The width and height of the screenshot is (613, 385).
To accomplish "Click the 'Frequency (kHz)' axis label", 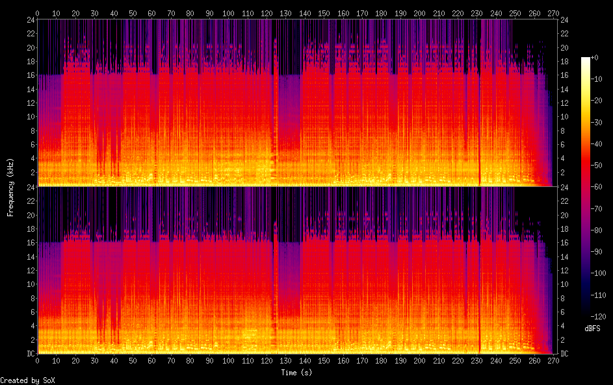I will tap(10, 187).
